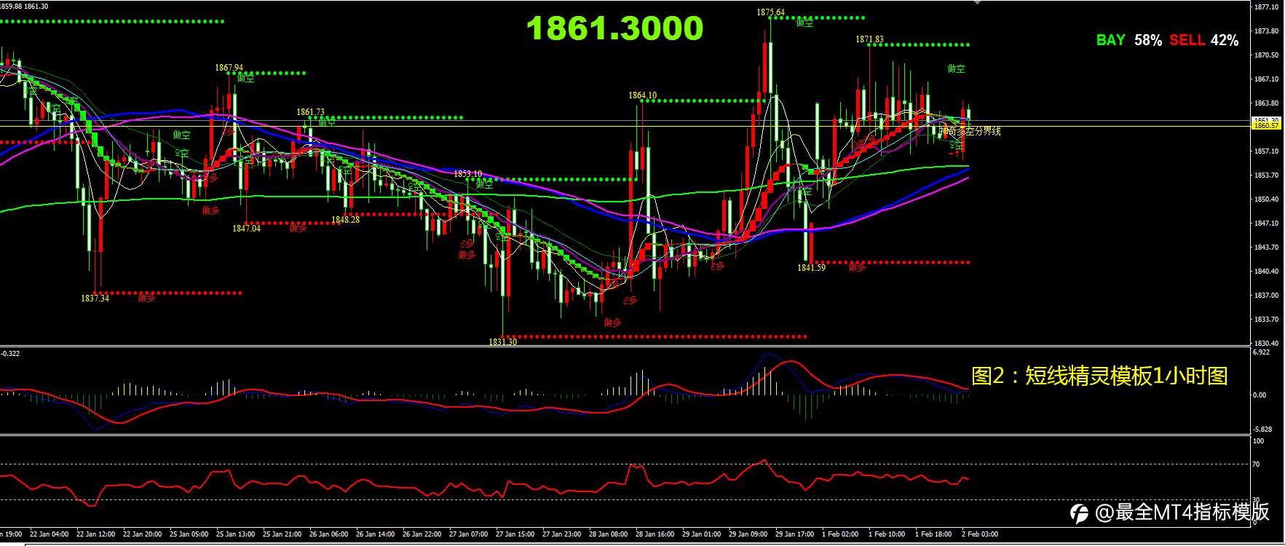Click the 2 Feb 03:00 time label

click(980, 534)
